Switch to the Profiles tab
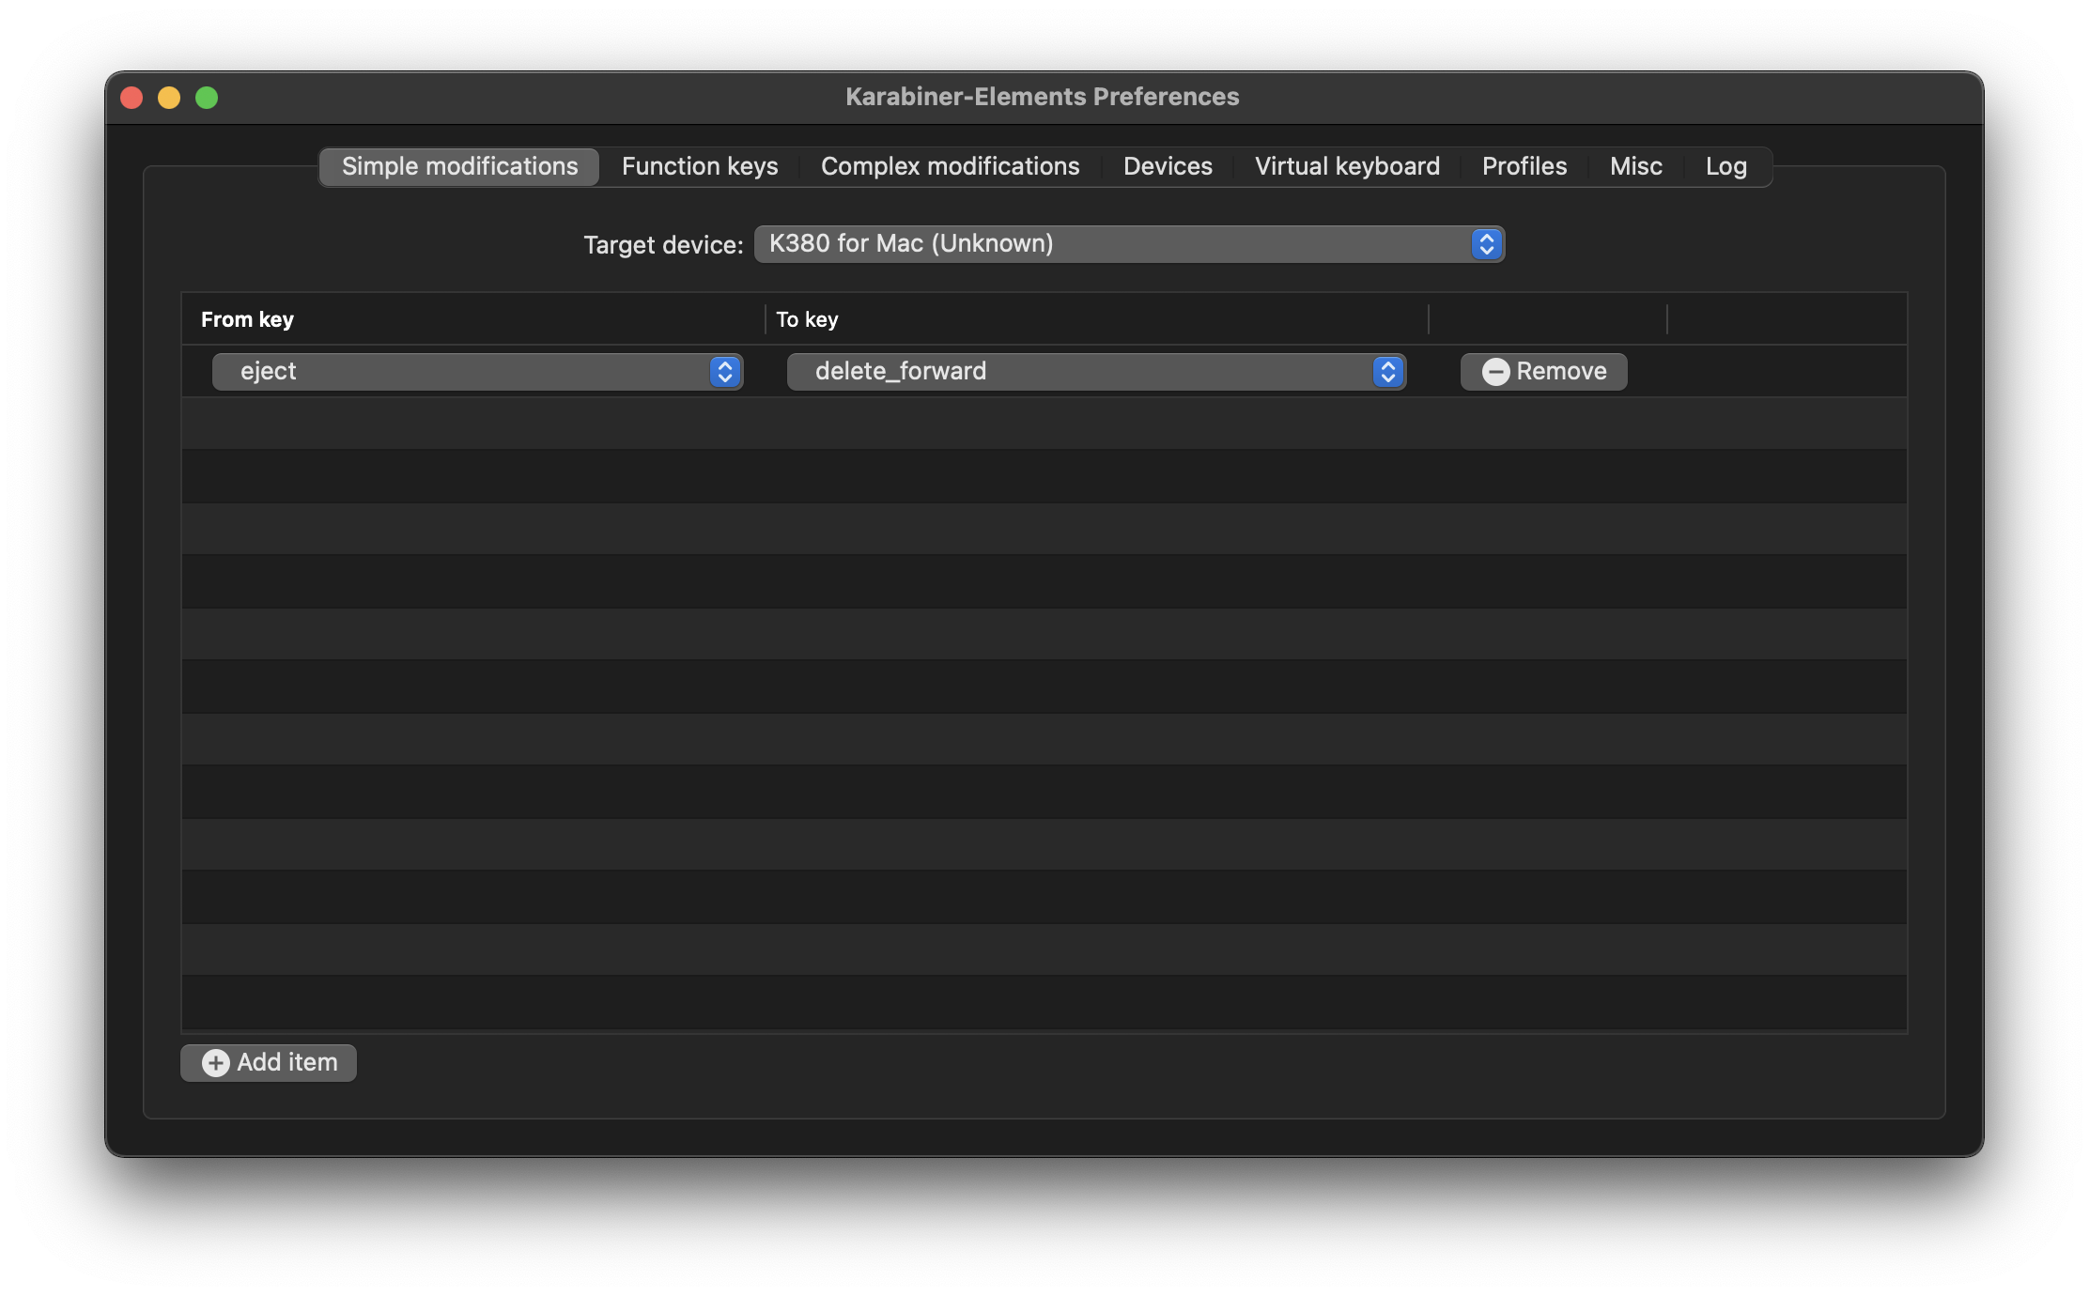 tap(1524, 167)
